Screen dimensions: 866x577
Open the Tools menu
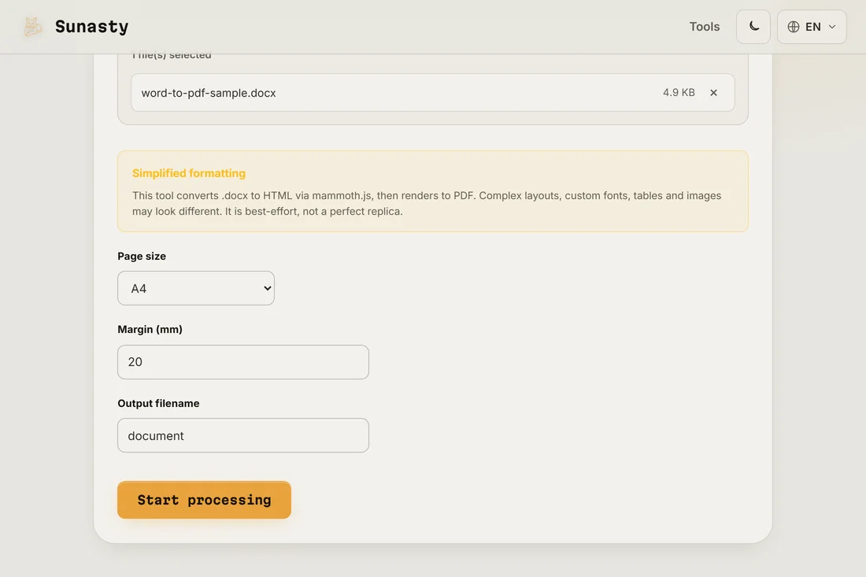point(704,27)
